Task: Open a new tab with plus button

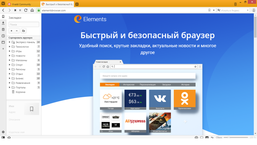Action: (77, 4)
